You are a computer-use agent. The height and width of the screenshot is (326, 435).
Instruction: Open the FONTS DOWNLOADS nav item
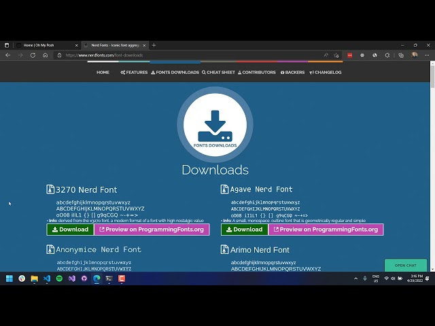[175, 73]
